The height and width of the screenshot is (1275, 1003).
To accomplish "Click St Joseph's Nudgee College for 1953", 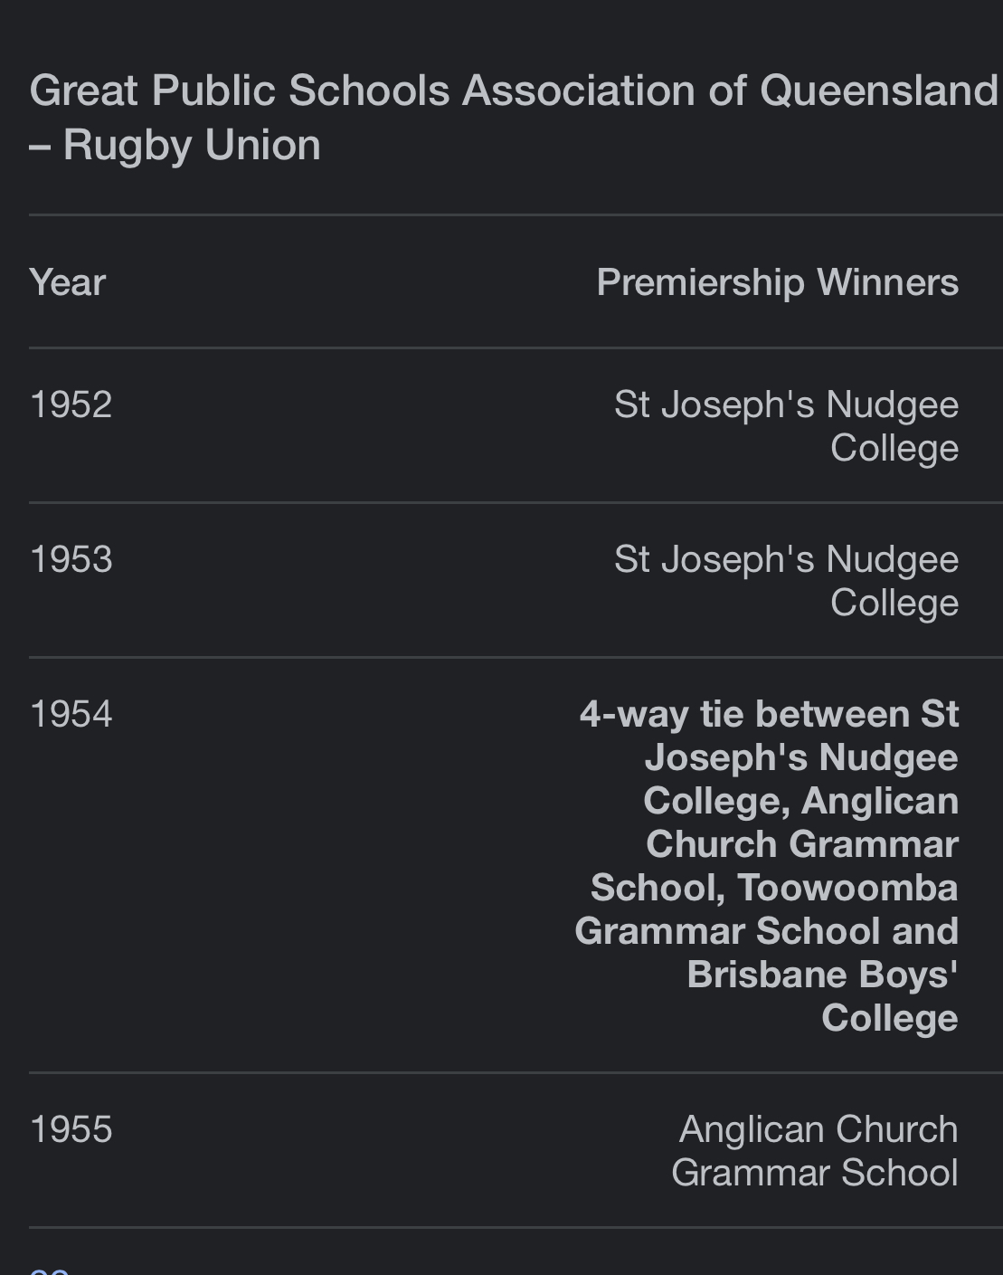I will (x=786, y=581).
